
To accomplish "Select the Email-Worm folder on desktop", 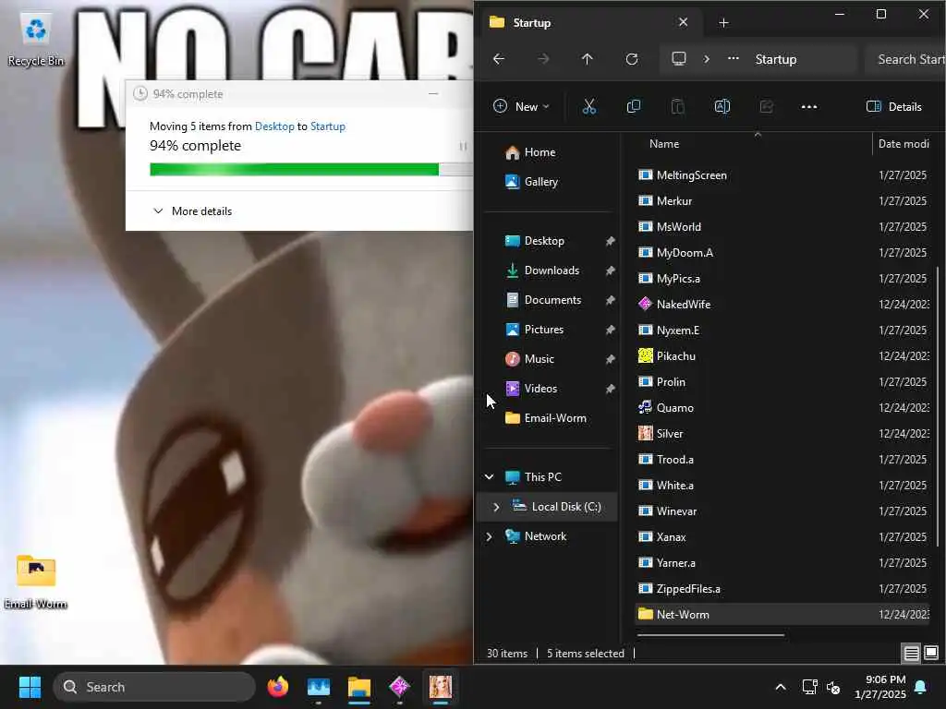I will click(x=36, y=582).
